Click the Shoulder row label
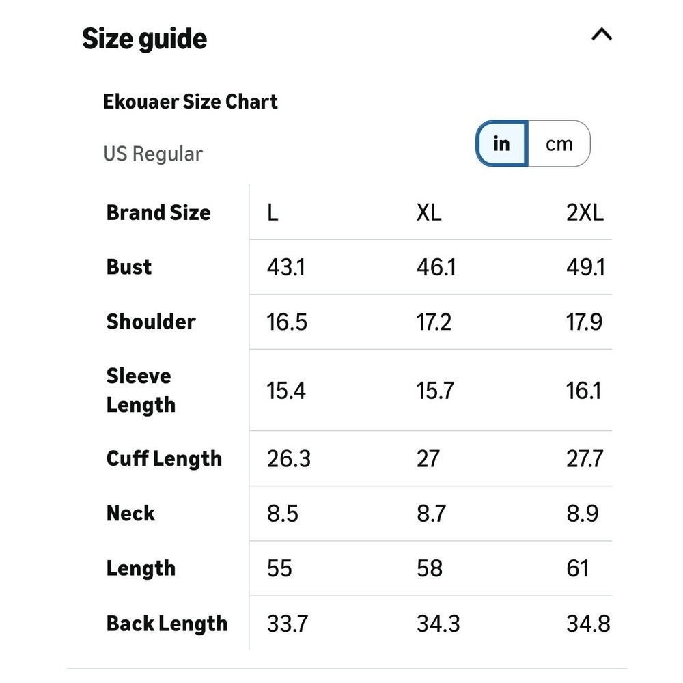The height and width of the screenshot is (683, 683). [x=151, y=322]
